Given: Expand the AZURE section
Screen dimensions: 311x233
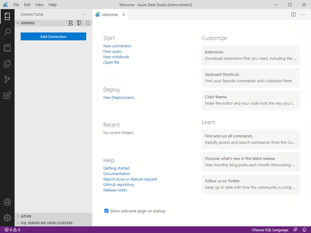Looking at the screenshot, I should pyautogui.click(x=54, y=216).
